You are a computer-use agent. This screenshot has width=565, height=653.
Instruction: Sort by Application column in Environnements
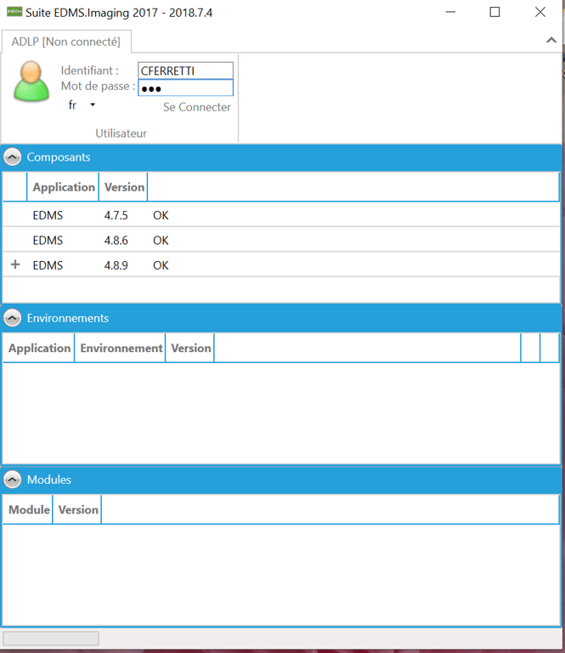39,348
